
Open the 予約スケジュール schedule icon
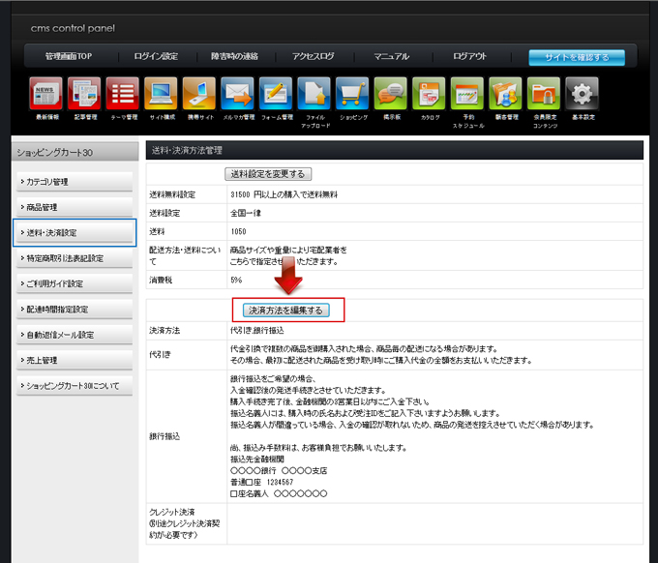point(467,94)
